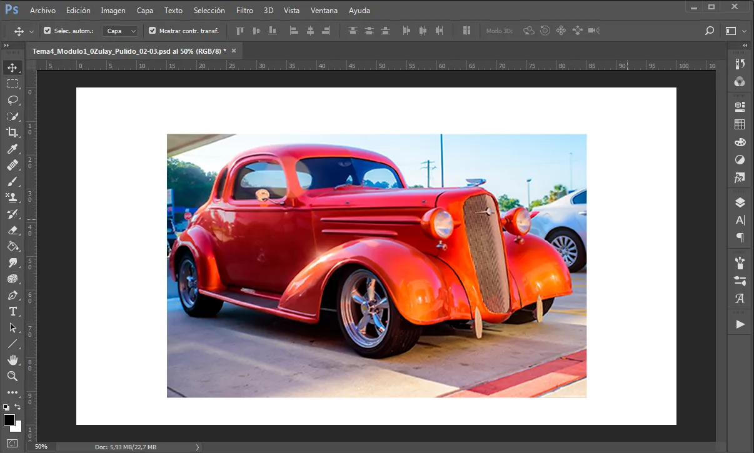754x453 pixels.
Task: Select the Lasso tool
Action: 13,100
